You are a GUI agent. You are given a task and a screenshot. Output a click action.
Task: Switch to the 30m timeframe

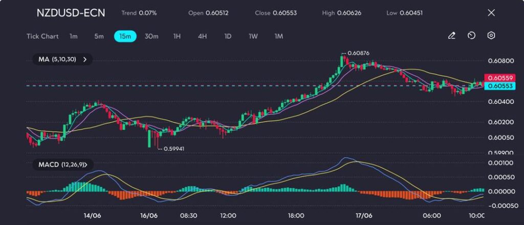tap(151, 36)
